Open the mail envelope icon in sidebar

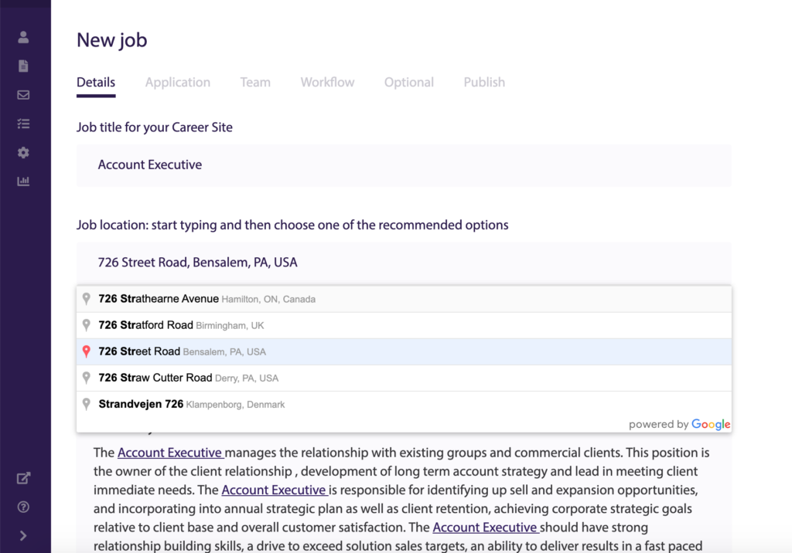[23, 95]
